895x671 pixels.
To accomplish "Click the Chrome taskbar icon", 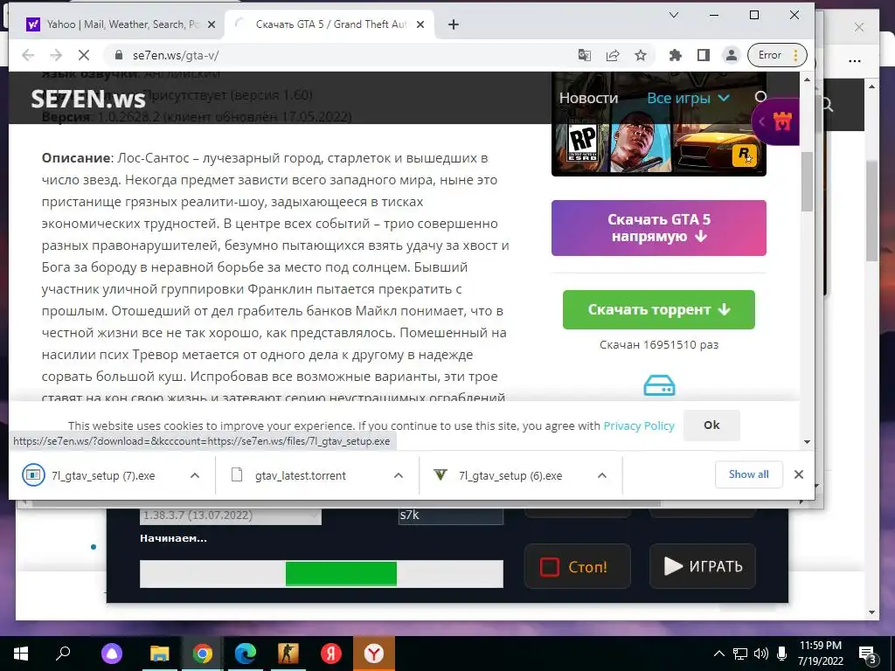I will (202, 654).
